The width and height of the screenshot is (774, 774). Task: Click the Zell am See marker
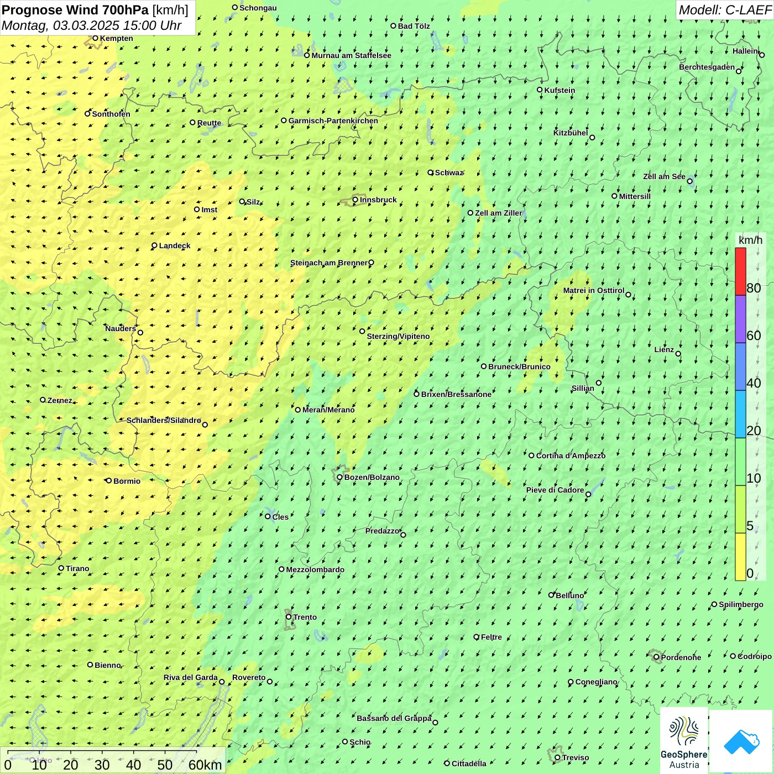point(690,181)
